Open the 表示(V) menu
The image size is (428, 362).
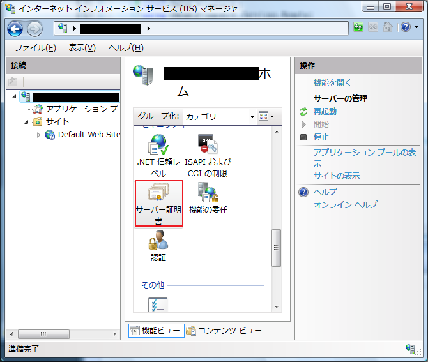coord(82,48)
